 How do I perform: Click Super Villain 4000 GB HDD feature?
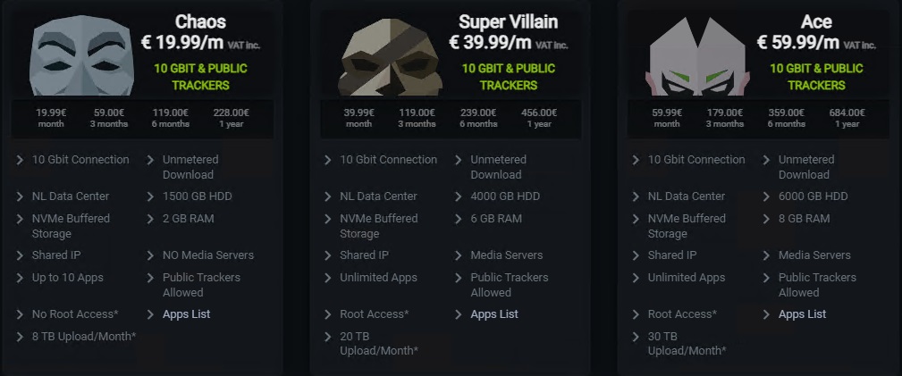(505, 196)
